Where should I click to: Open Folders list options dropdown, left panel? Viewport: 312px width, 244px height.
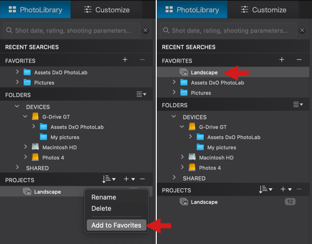tap(141, 94)
